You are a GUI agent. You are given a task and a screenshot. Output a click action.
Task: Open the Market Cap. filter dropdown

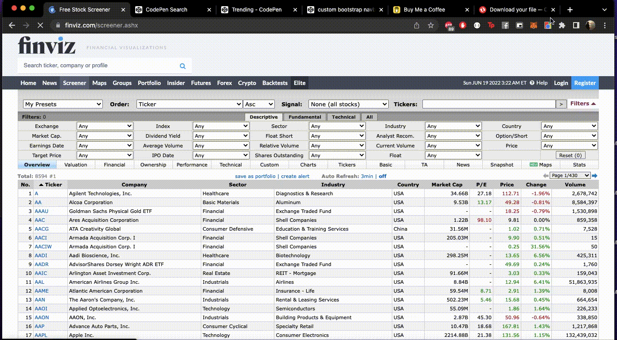[x=105, y=136]
